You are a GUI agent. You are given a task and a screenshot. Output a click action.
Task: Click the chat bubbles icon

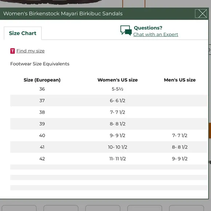126,31
